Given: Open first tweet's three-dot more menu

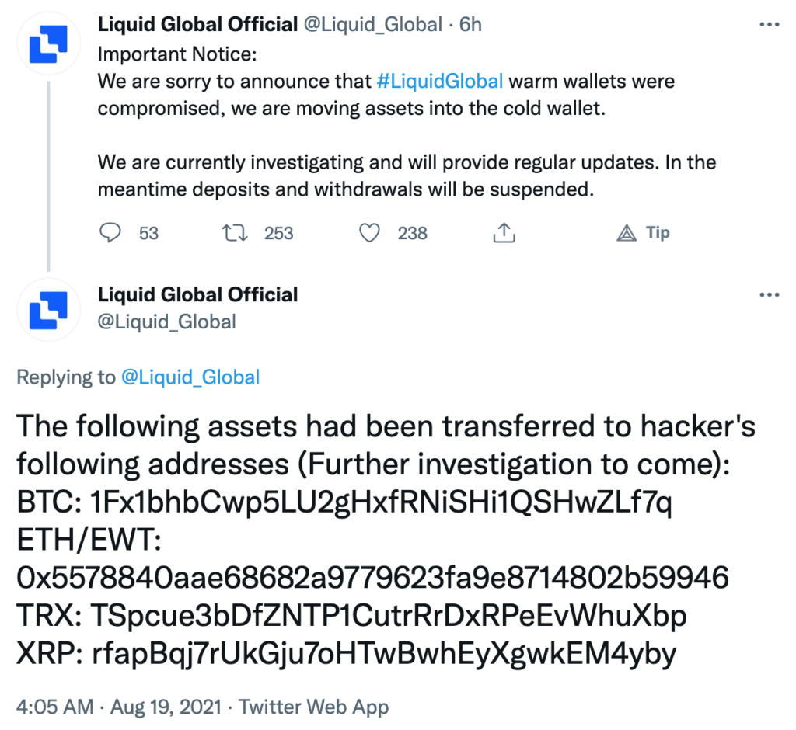Looking at the screenshot, I should [x=769, y=24].
